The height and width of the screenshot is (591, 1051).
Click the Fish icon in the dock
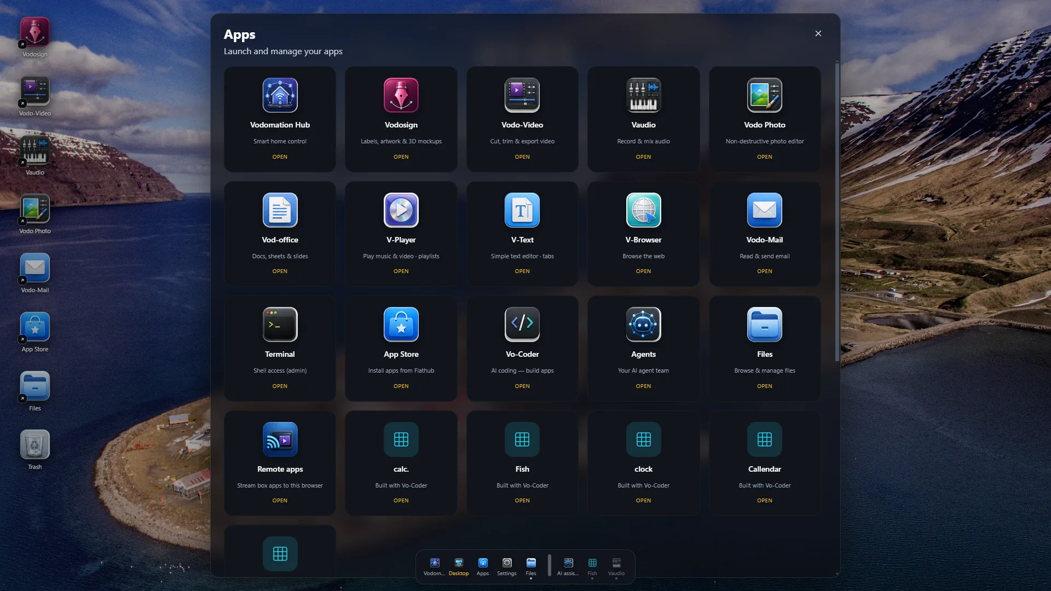[592, 566]
